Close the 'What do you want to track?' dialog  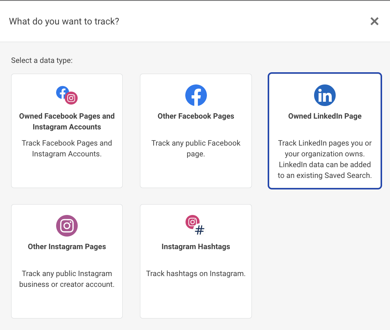374,21
